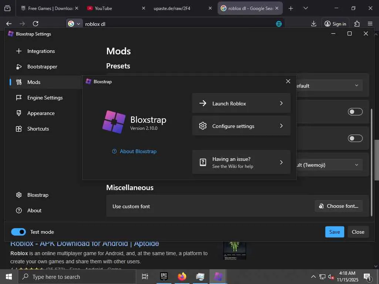Screen dimensions: 379x284
Task: Disable the Test mode switch
Action: (19, 232)
